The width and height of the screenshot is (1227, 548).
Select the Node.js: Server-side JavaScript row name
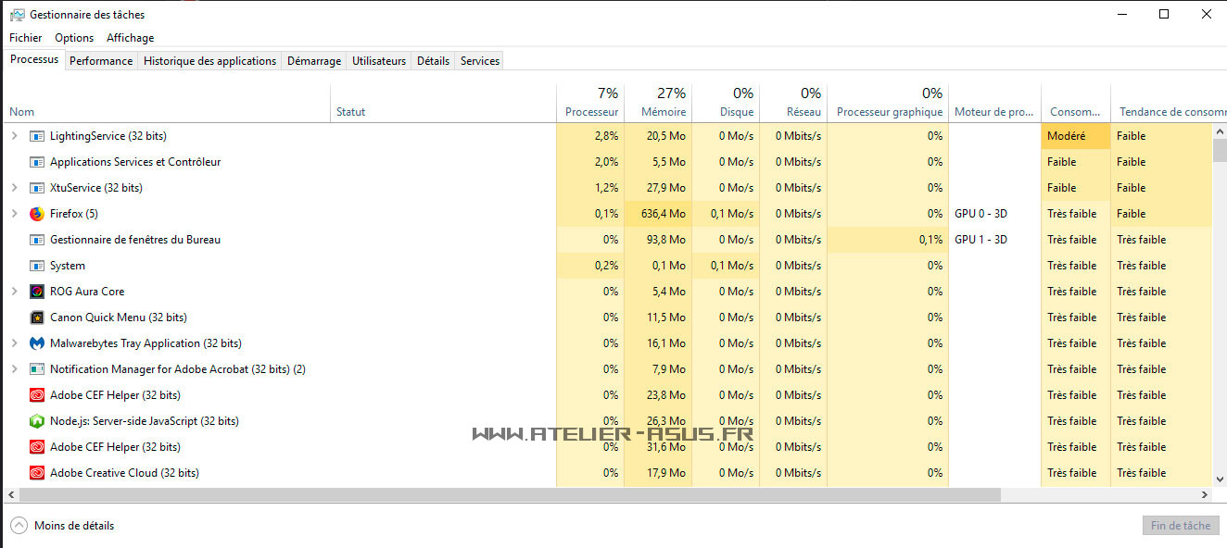pos(145,421)
